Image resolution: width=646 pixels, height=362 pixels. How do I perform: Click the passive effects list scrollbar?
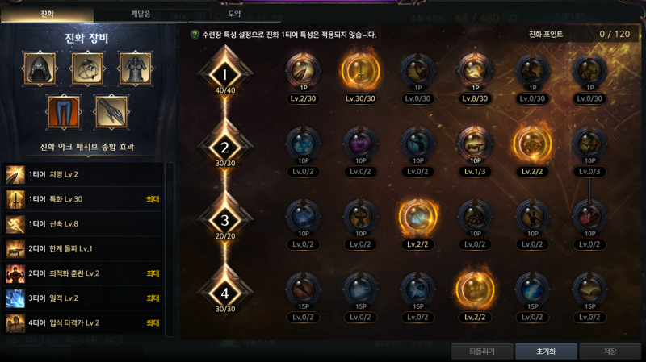170,249
